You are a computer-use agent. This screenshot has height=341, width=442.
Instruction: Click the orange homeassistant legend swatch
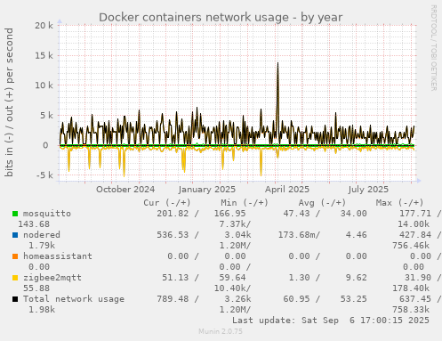(x=15, y=256)
